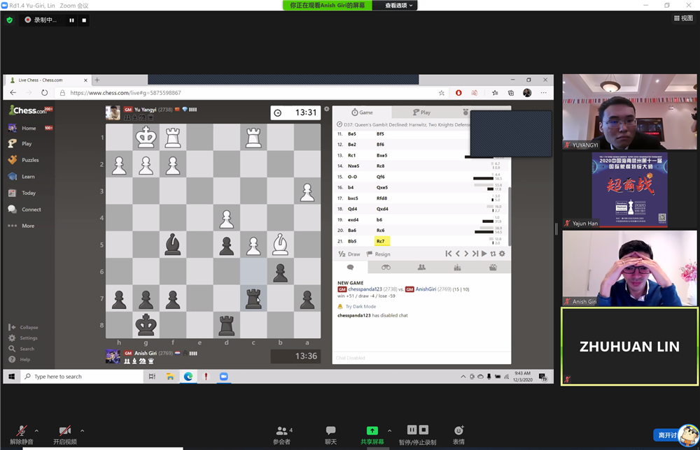The height and width of the screenshot is (450, 700).
Task: Select highlighted move Rc7
Action: coord(381,241)
